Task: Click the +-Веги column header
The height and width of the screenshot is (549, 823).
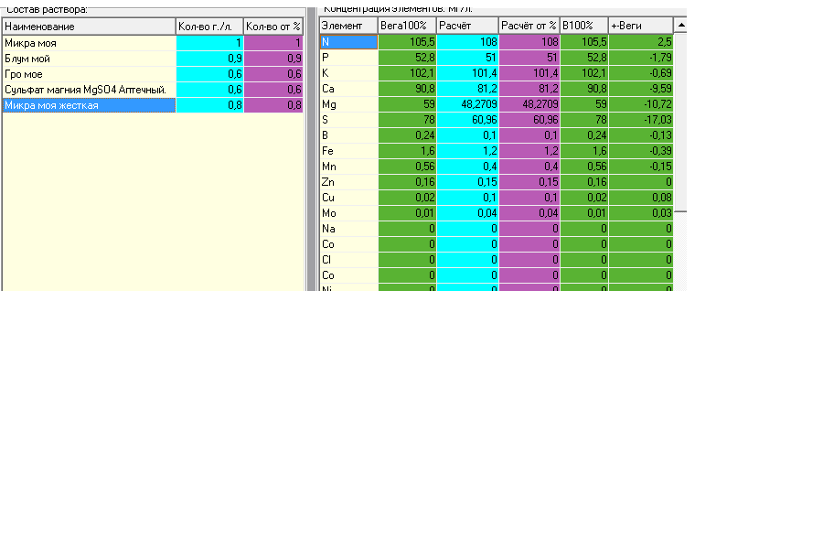Action: 640,26
